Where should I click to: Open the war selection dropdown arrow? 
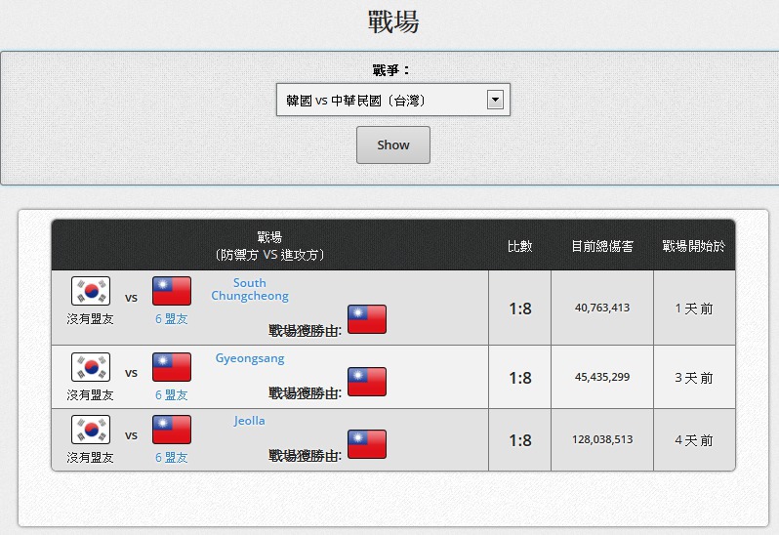(495, 100)
